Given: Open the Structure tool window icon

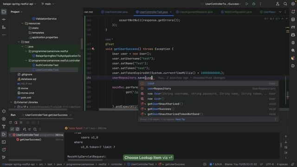Looking at the screenshot, I should (x=4, y=27).
